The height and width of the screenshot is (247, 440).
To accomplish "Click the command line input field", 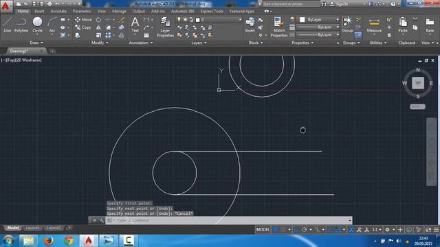I will [x=229, y=220].
